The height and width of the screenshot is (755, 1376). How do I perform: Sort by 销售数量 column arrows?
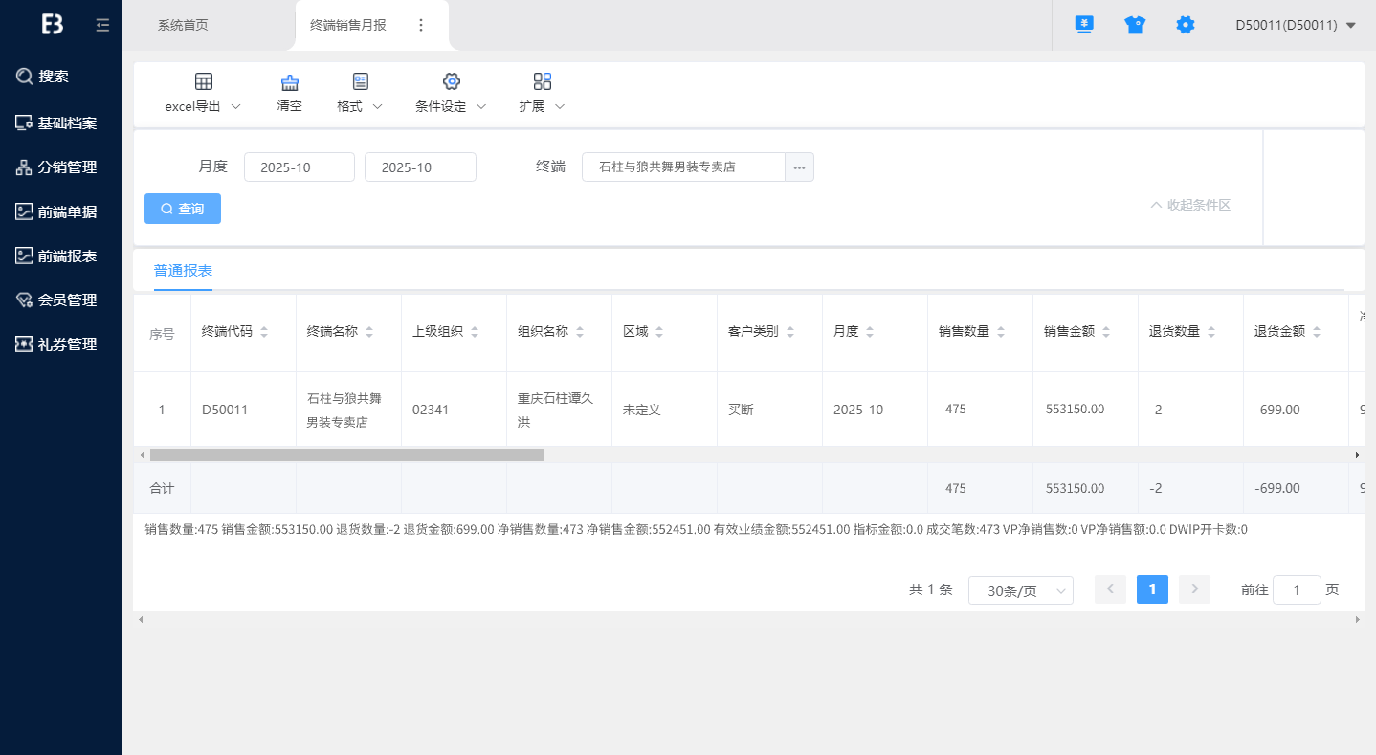tap(1001, 332)
